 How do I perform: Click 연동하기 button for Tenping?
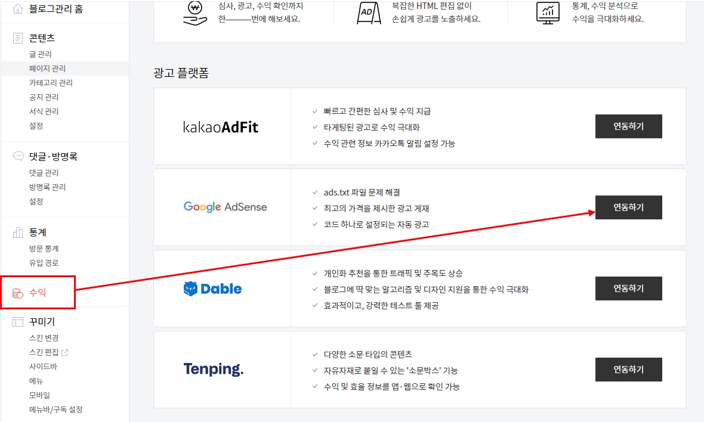pyautogui.click(x=629, y=370)
